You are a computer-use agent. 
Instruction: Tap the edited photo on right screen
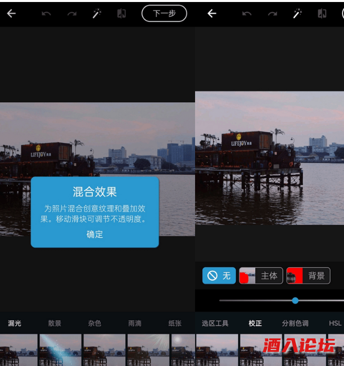(x=269, y=158)
